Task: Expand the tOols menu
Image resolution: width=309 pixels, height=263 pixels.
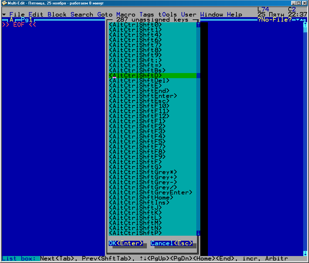Action: pos(168,15)
